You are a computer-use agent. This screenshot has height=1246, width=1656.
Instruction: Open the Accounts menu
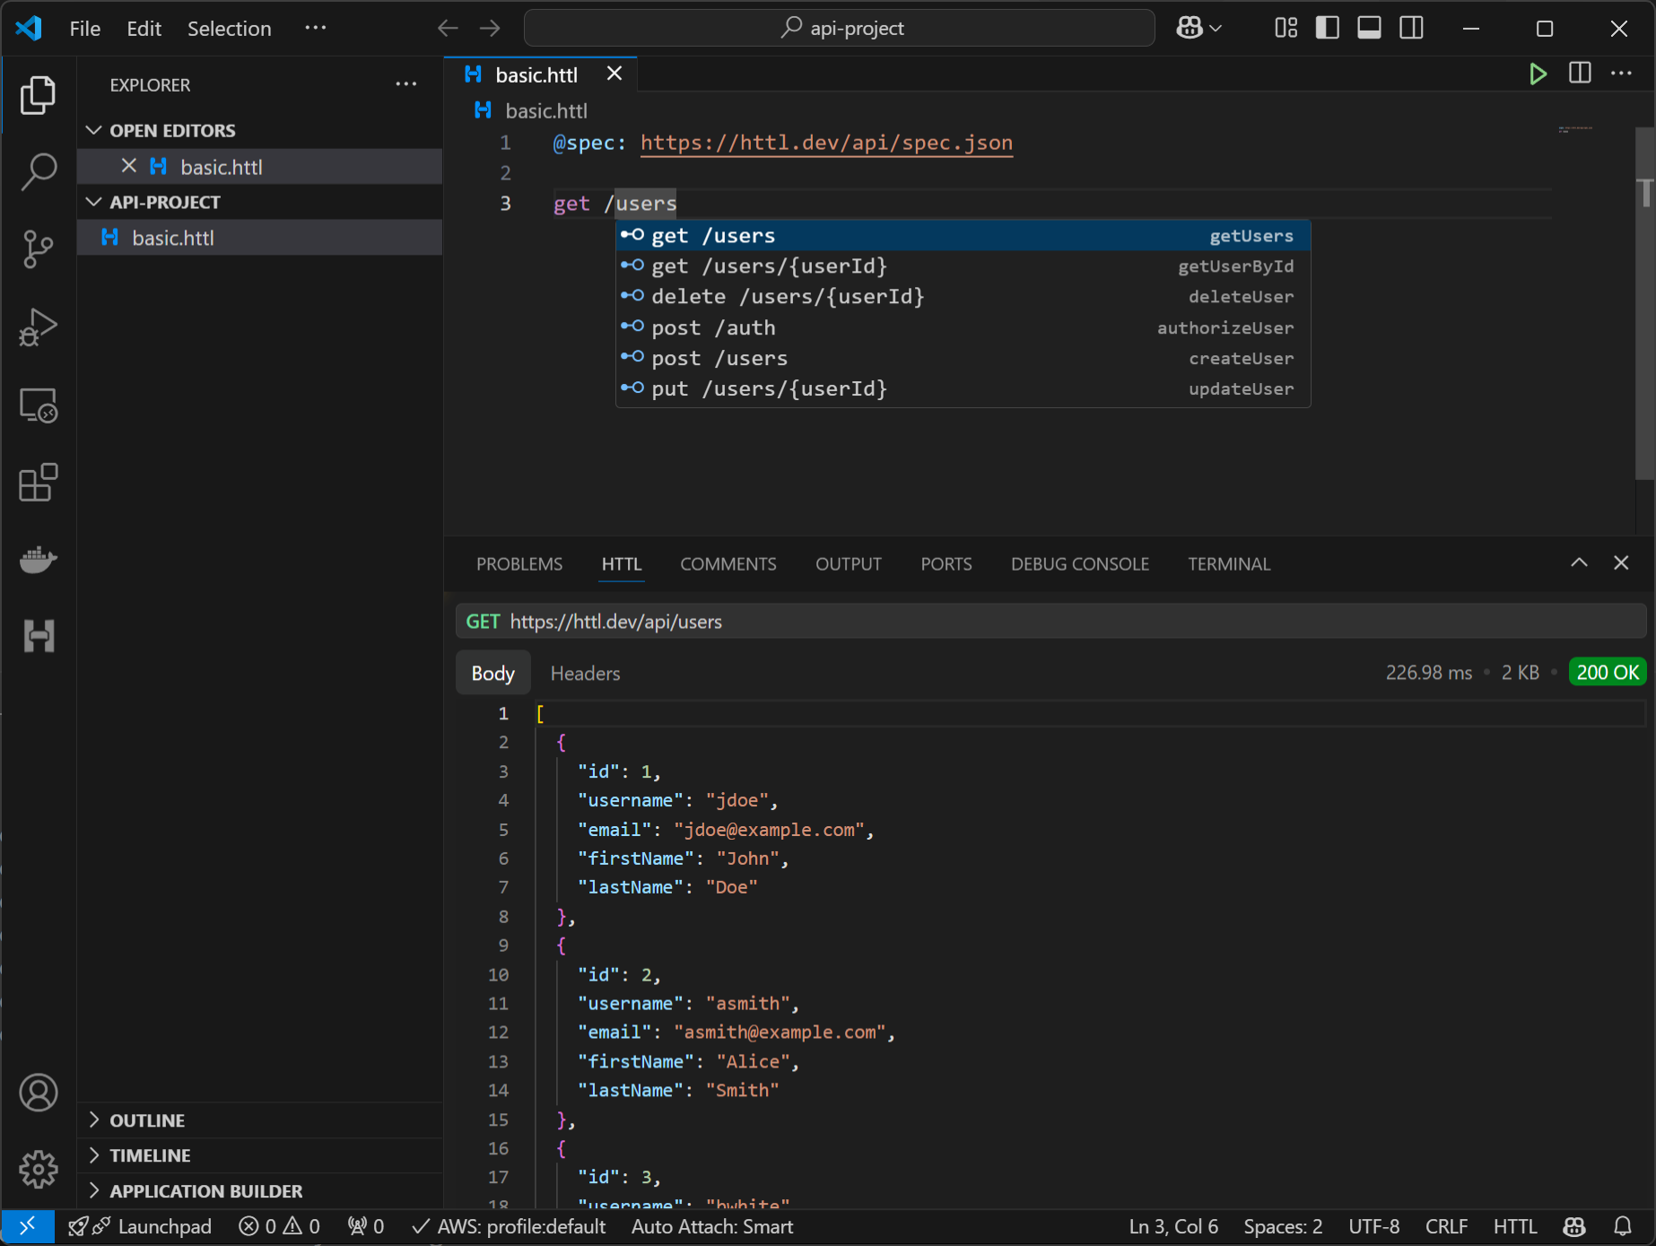(x=38, y=1093)
